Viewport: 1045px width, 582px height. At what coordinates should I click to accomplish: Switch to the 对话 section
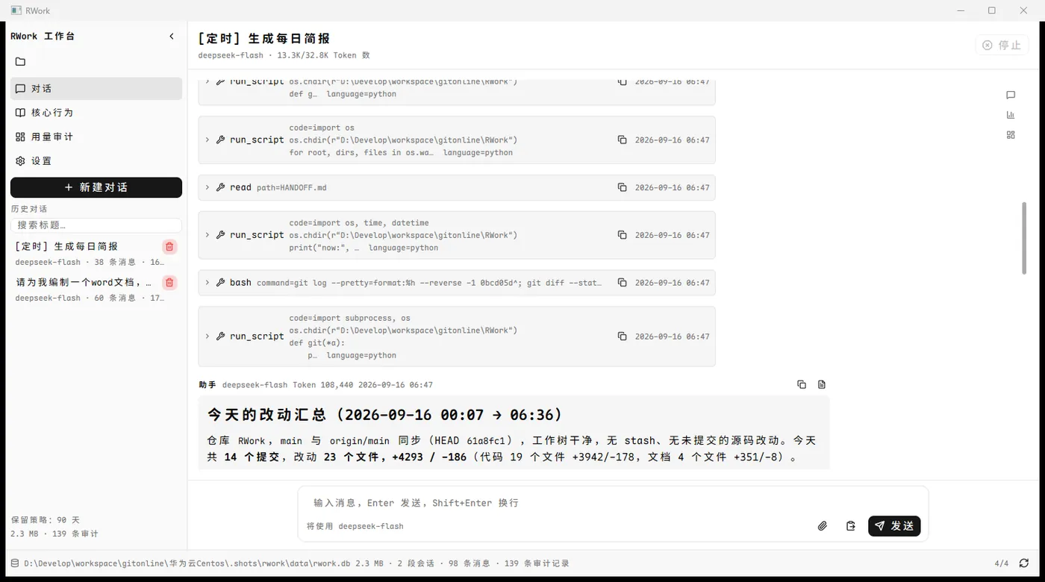tap(96, 88)
